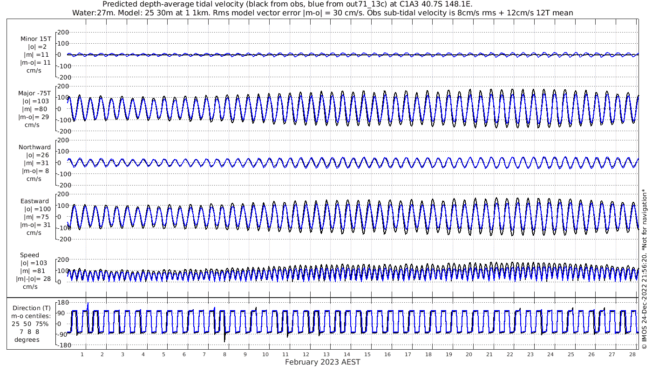
Task: Click the day '5' tick label
Action: tap(163, 354)
